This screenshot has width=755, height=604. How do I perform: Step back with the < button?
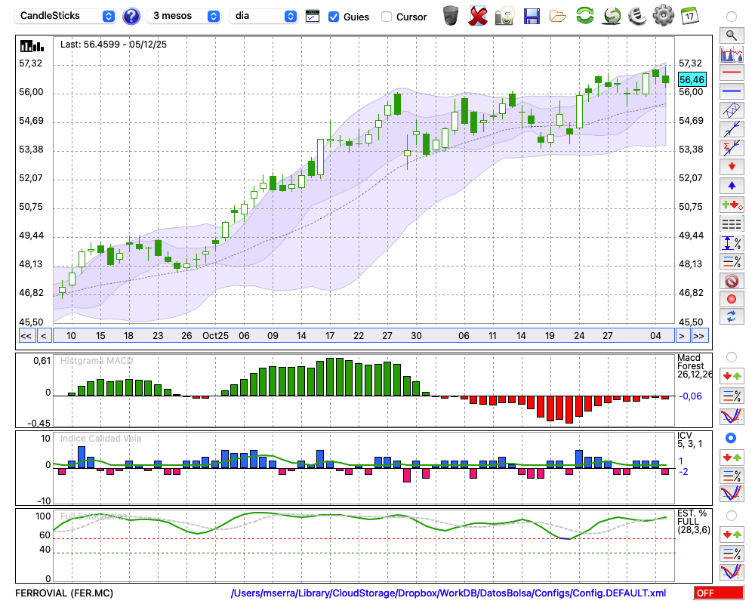(x=44, y=336)
